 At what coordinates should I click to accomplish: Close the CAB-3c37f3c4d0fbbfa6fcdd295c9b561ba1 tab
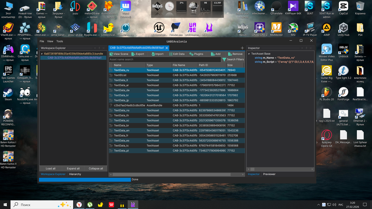[x=167, y=48]
